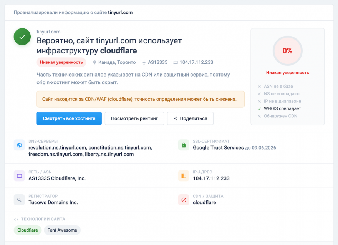338x245 pixels.
Task: Click the small tinyurl.com label above the heading
Action: pyautogui.click(x=48, y=32)
